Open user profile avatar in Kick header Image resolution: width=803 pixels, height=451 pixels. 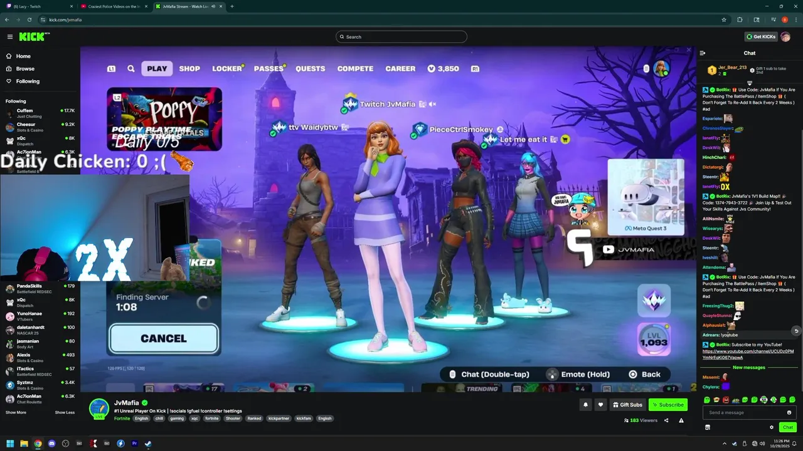point(785,37)
